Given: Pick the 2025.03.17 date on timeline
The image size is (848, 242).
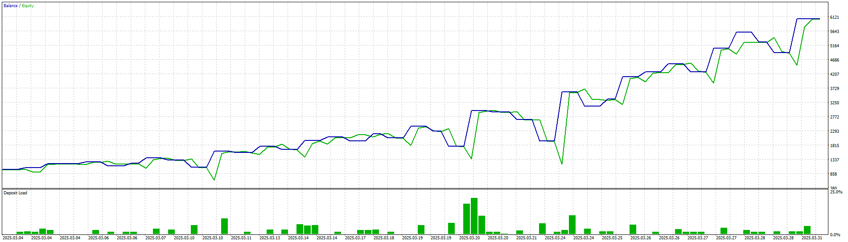Looking at the screenshot, I should [355, 238].
